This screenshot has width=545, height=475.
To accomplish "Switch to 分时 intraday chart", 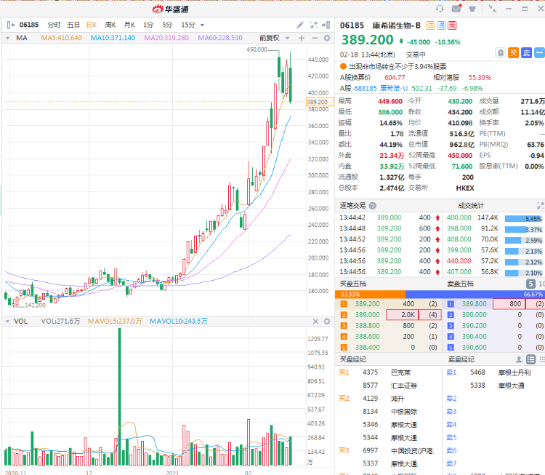I will (x=54, y=25).
